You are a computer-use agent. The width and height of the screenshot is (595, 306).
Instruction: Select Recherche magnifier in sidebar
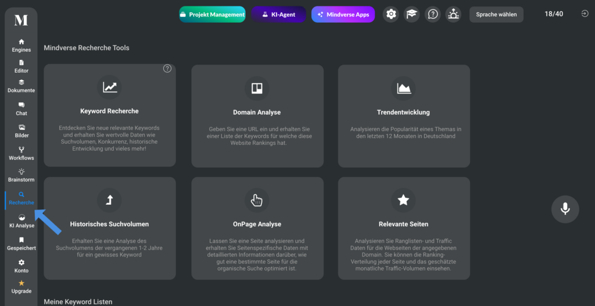coord(21,198)
